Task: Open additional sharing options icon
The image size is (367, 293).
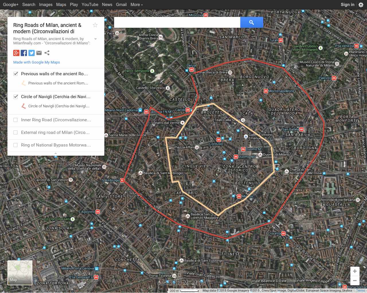Action: (x=46, y=53)
